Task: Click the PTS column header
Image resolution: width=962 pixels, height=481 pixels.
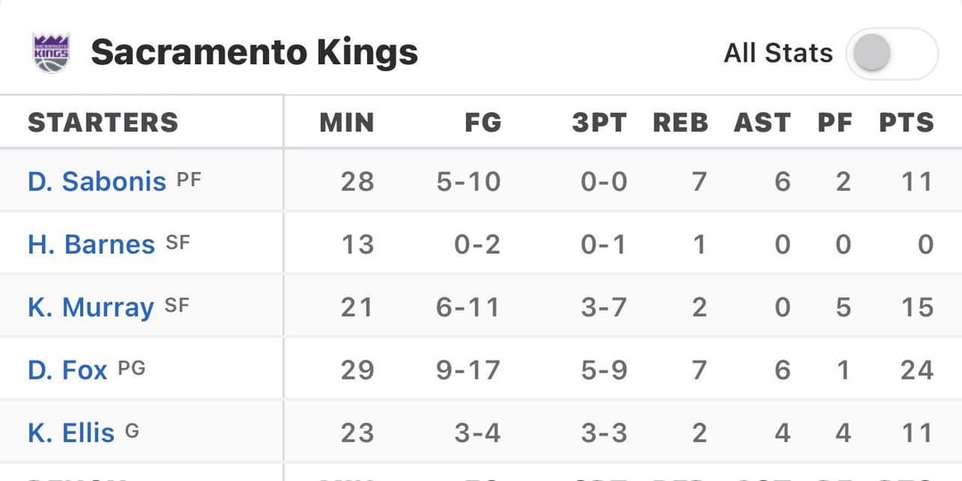Action: (906, 122)
